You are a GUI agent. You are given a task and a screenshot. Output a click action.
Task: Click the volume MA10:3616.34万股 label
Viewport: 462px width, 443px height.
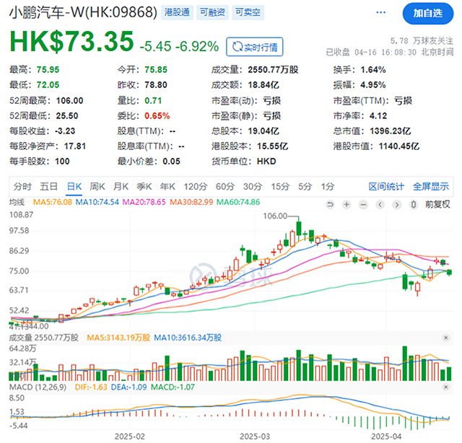coord(188,338)
